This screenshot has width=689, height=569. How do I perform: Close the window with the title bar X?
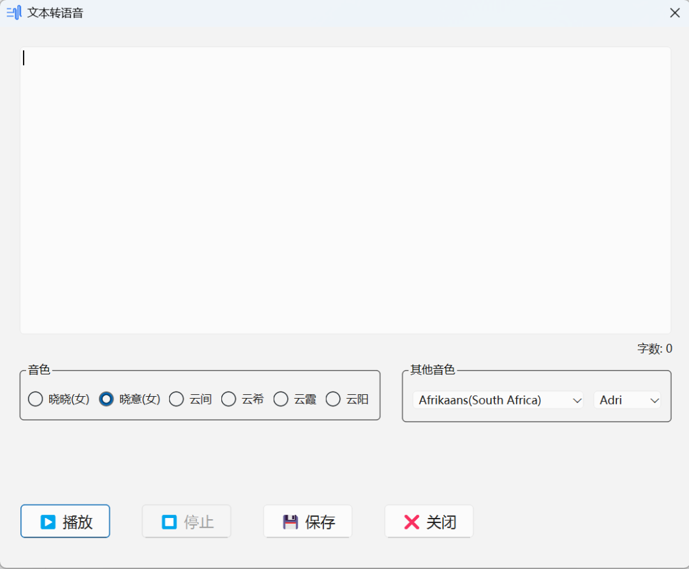[675, 13]
